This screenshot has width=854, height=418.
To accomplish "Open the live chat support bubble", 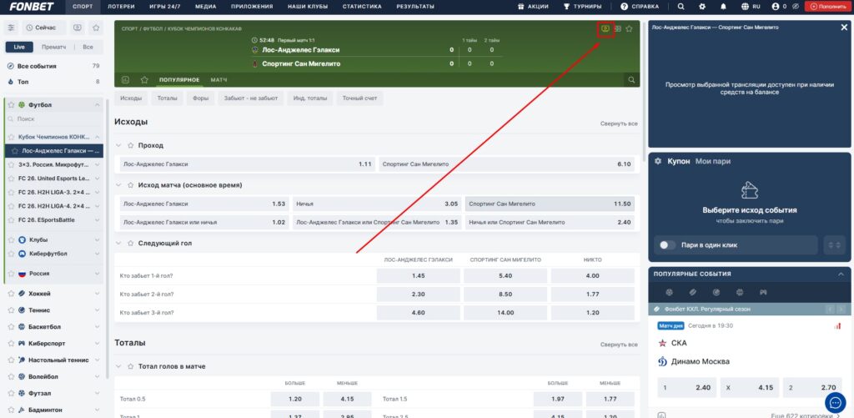I will (x=835, y=402).
